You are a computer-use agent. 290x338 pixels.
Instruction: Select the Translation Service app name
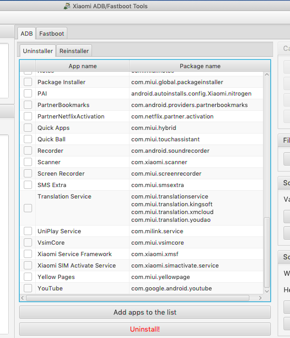[64, 196]
